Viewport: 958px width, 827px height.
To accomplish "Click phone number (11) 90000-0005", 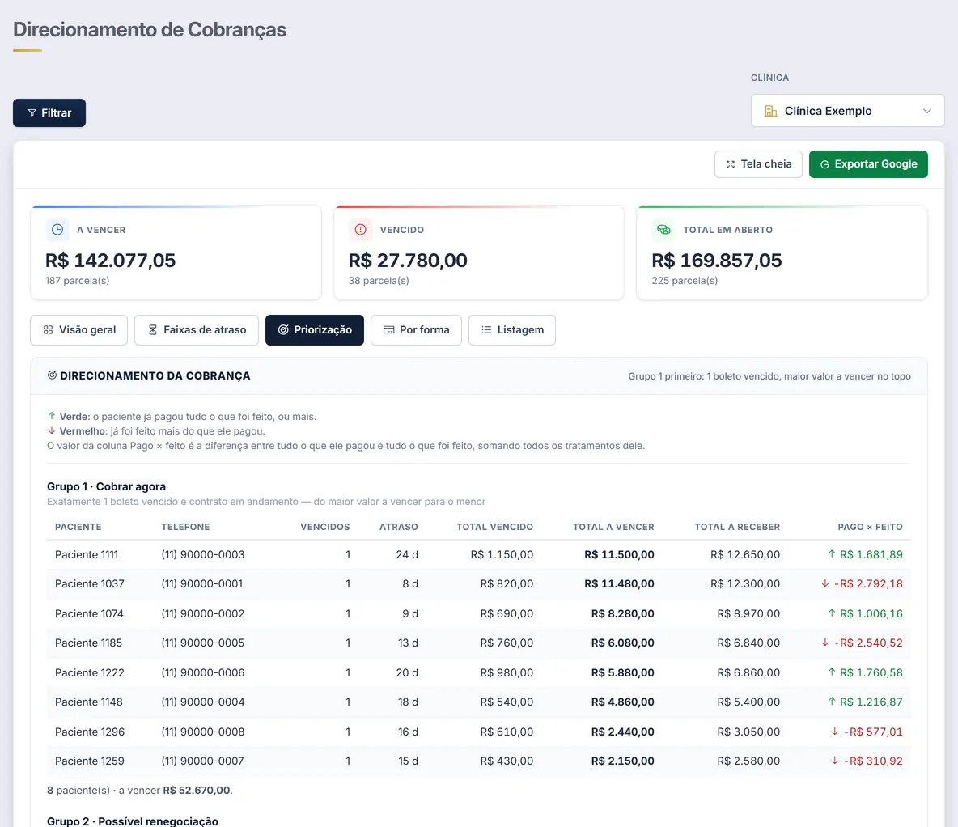I will point(203,643).
